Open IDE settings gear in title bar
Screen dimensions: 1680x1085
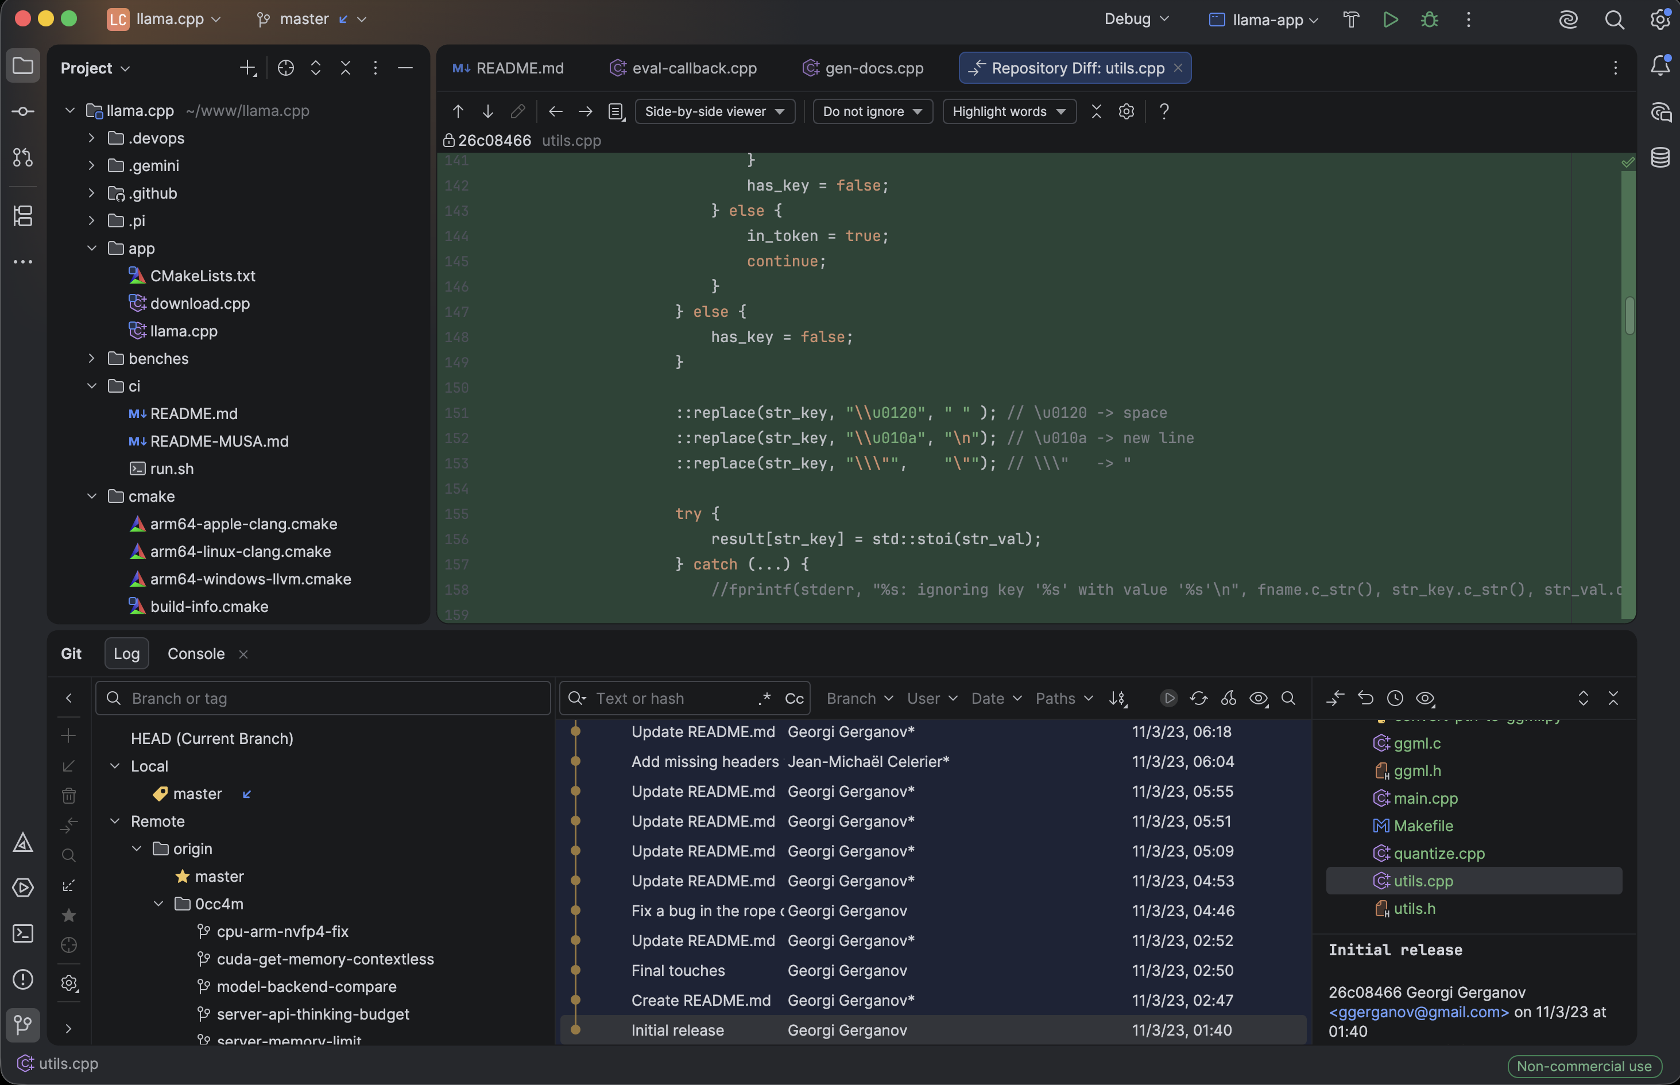point(1659,20)
